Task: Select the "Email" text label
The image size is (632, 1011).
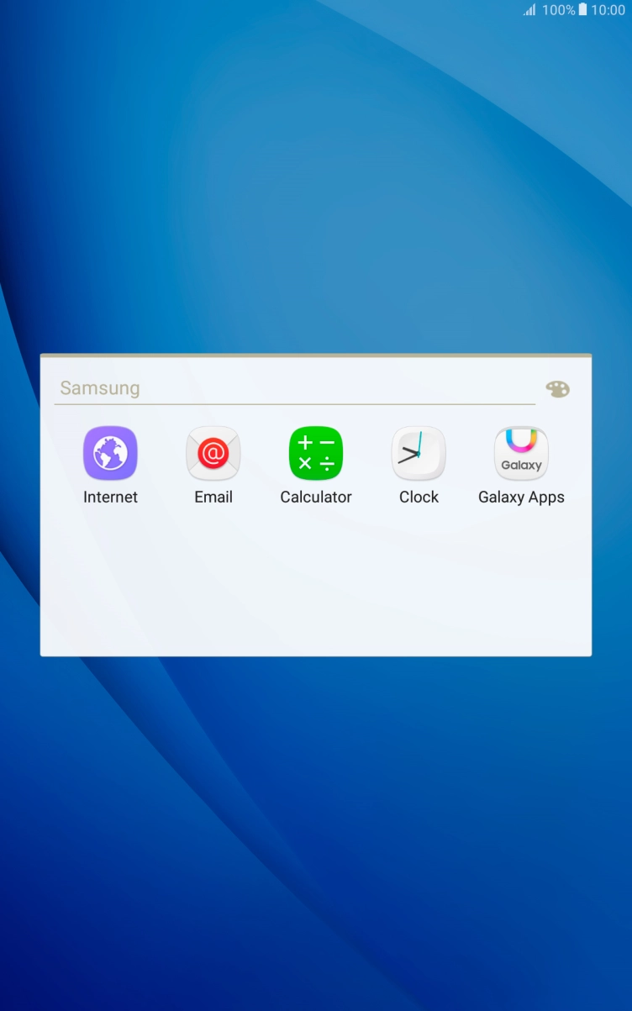Action: click(213, 498)
